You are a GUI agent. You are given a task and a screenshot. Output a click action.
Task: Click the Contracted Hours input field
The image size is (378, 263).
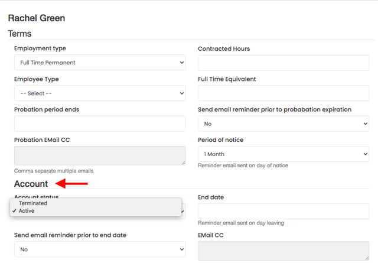[283, 63]
